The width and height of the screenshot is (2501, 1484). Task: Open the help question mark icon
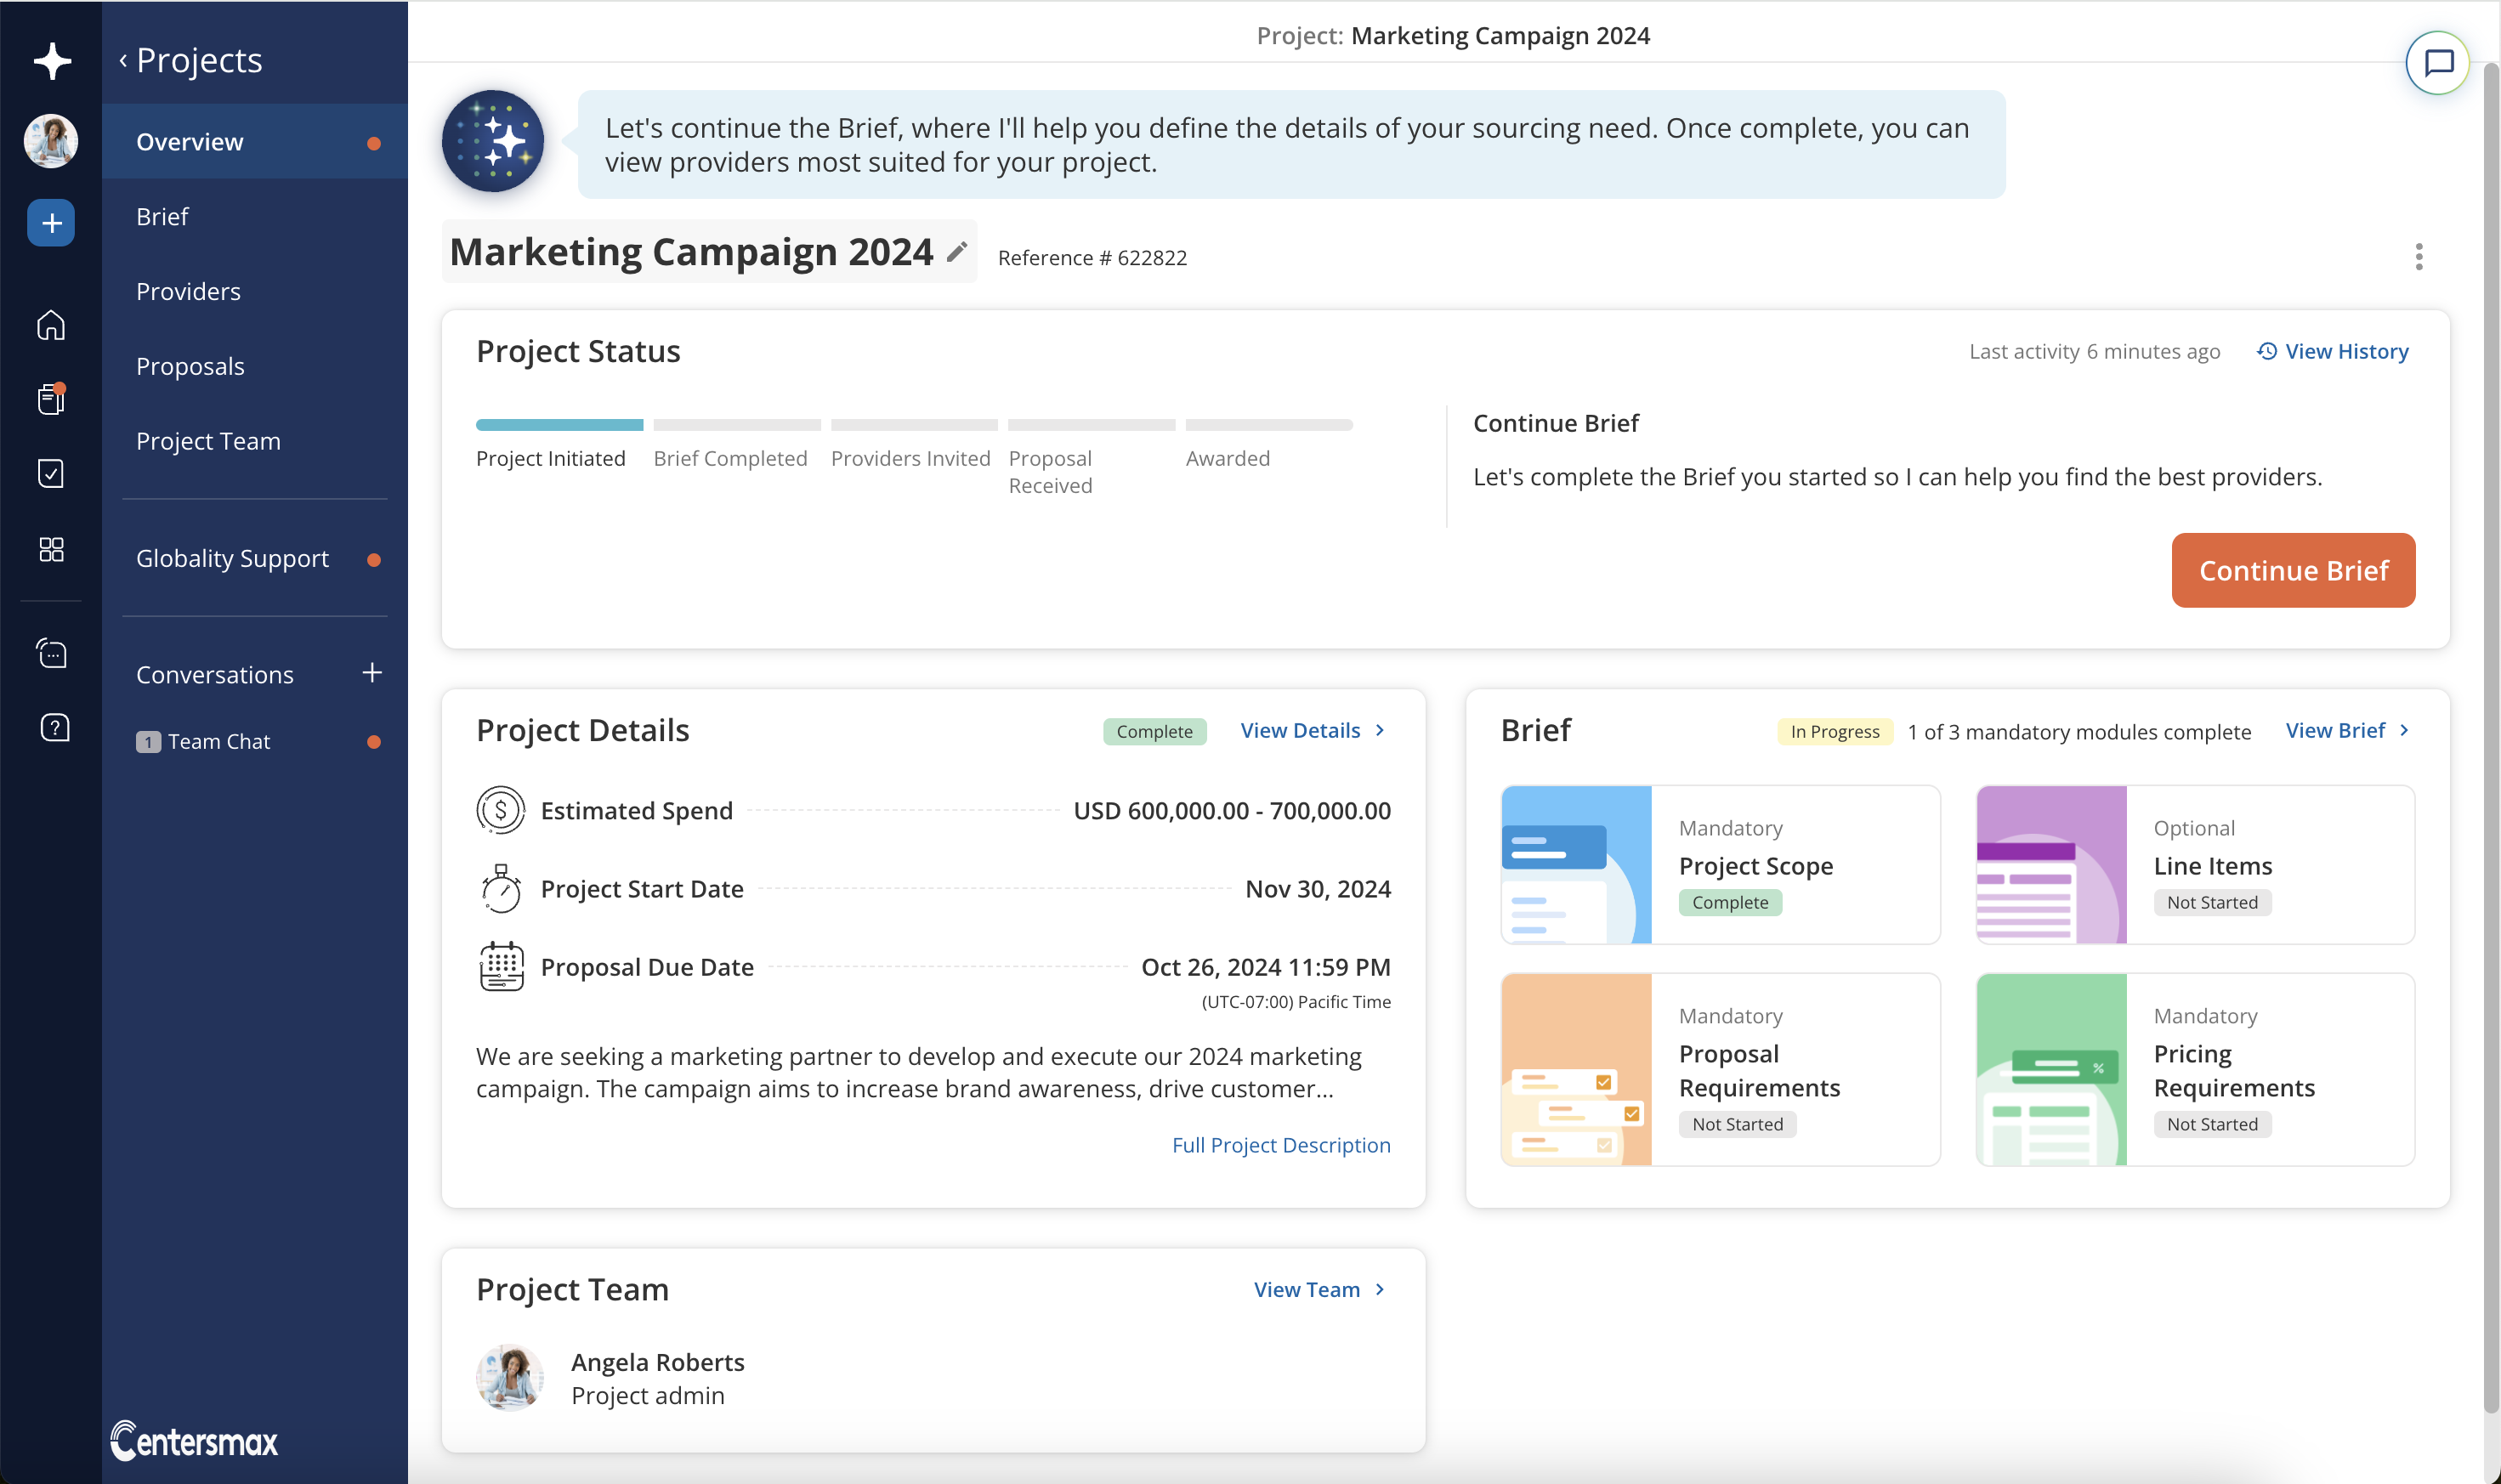(x=54, y=727)
